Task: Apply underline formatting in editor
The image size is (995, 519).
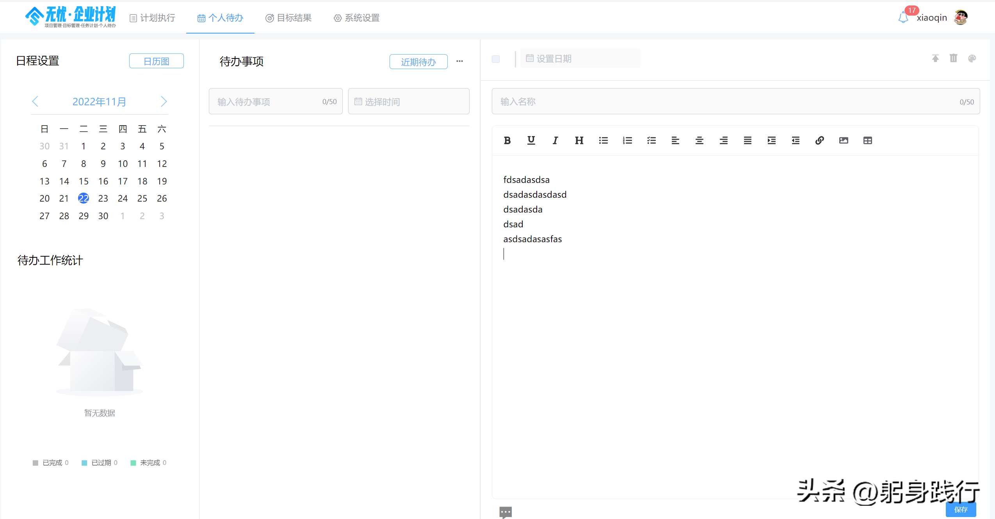Action: point(531,140)
